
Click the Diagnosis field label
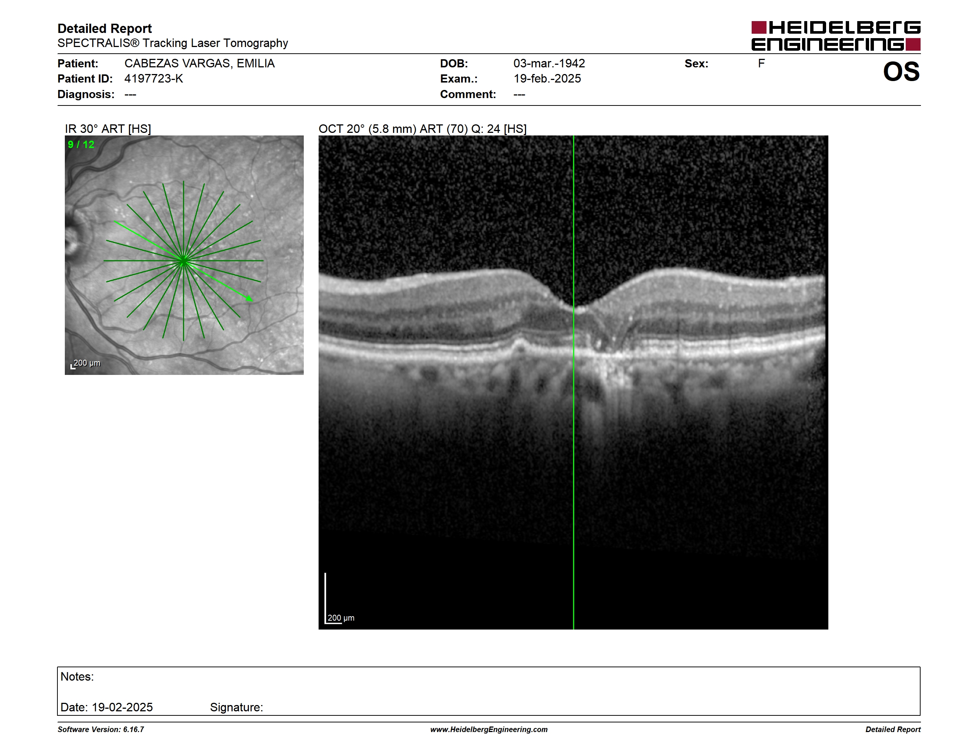click(86, 94)
